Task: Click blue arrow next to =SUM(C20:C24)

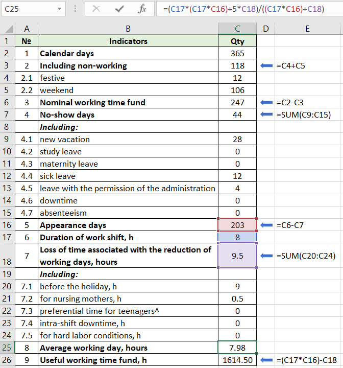Action: (266, 256)
